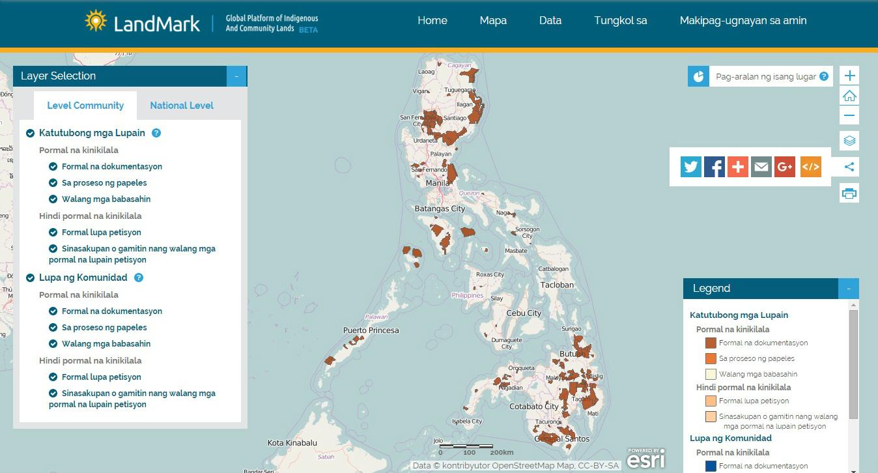Click the embed code icon in the share bar
Image resolution: width=878 pixels, height=473 pixels.
click(x=810, y=166)
